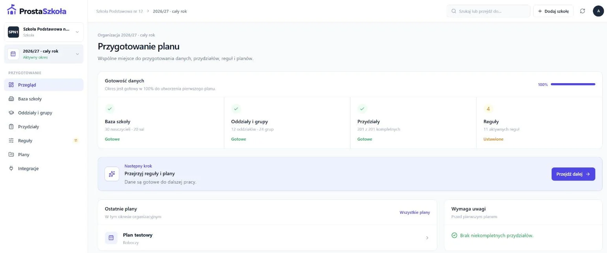Viewport: 607px width, 253px height.
Task: Expand the Szkoła Podstawowa school selector
Action: coord(44,32)
